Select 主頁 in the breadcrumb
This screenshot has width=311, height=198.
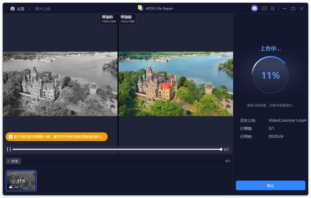tap(20, 9)
